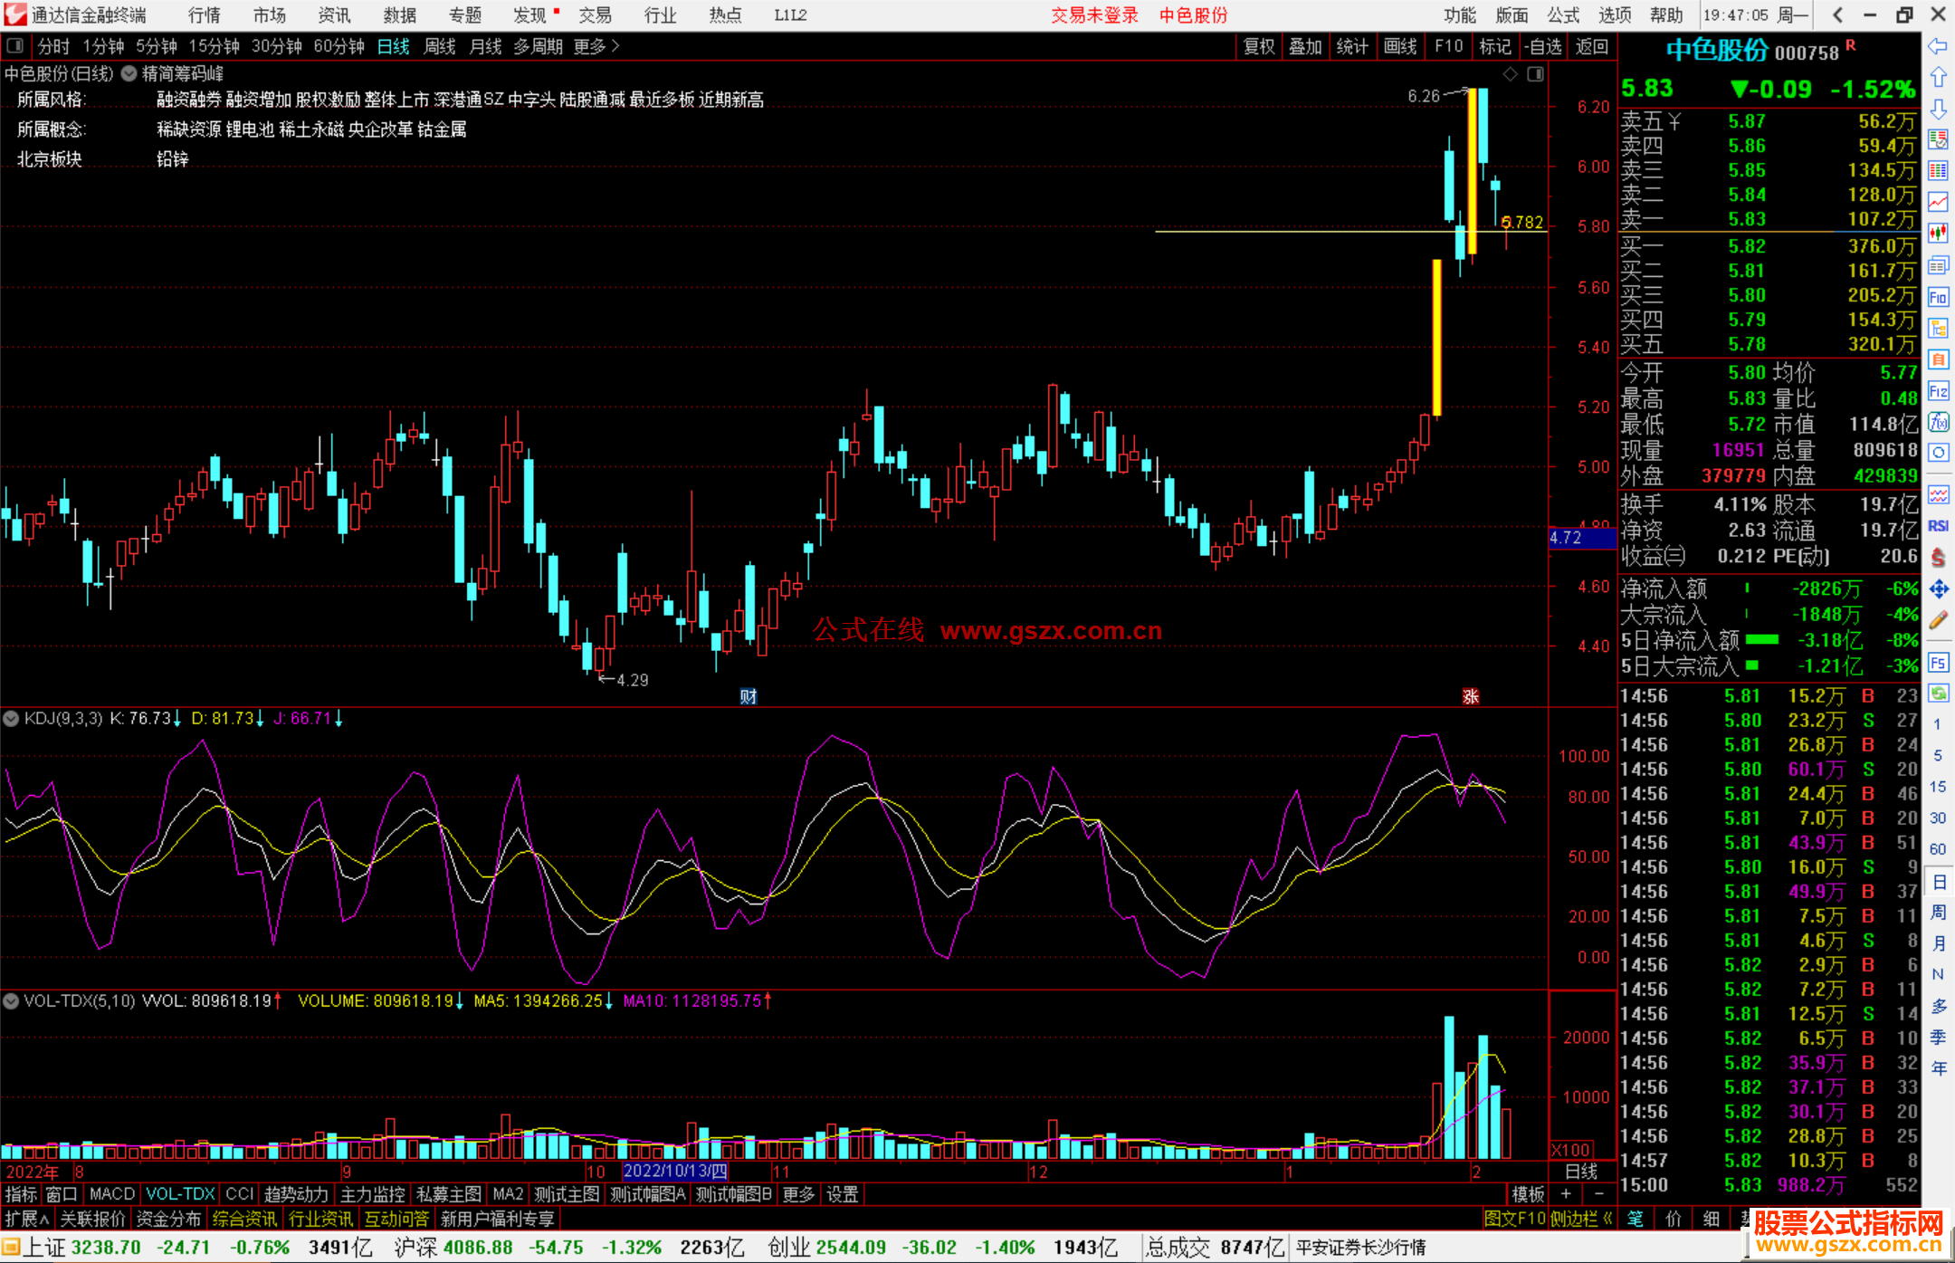This screenshot has width=1955, height=1263.
Task: Click the 5.782 yellow price line marker
Action: click(1522, 222)
